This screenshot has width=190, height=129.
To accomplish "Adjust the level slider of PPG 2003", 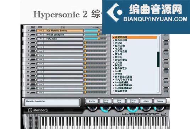I will click(99, 38).
